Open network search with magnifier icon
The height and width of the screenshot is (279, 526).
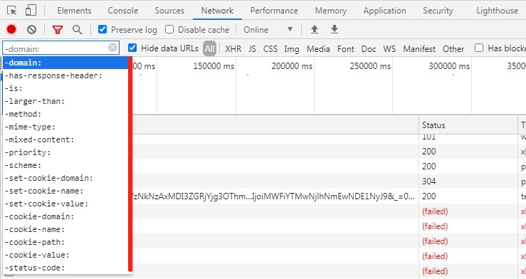[78, 30]
